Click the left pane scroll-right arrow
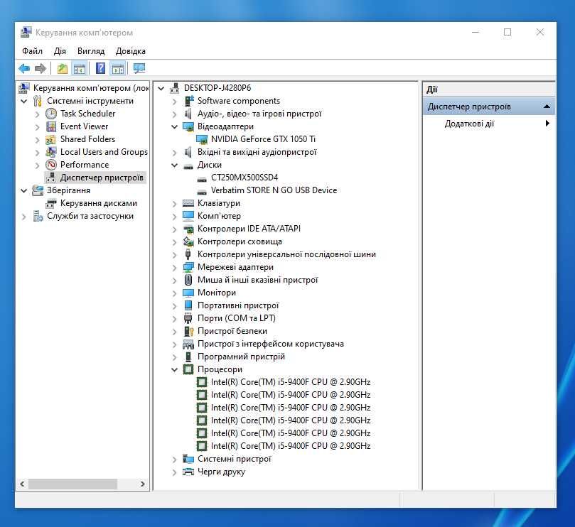This screenshot has height=527, width=575. (143, 484)
